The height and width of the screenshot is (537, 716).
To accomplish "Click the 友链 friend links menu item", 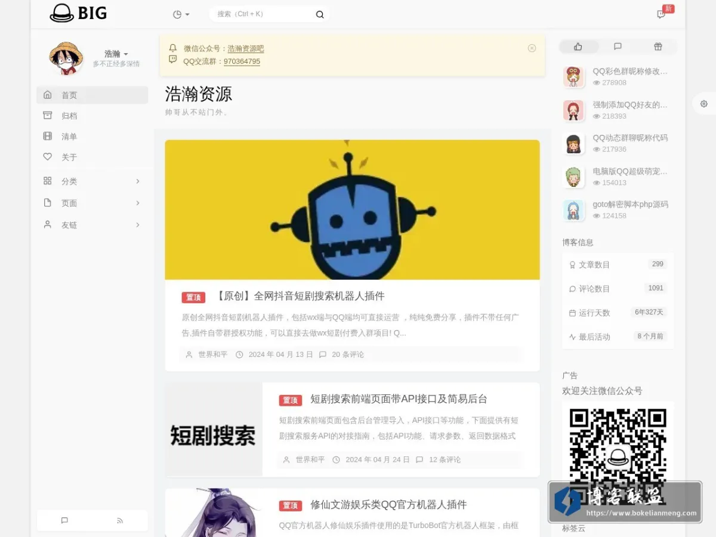I will click(92, 225).
